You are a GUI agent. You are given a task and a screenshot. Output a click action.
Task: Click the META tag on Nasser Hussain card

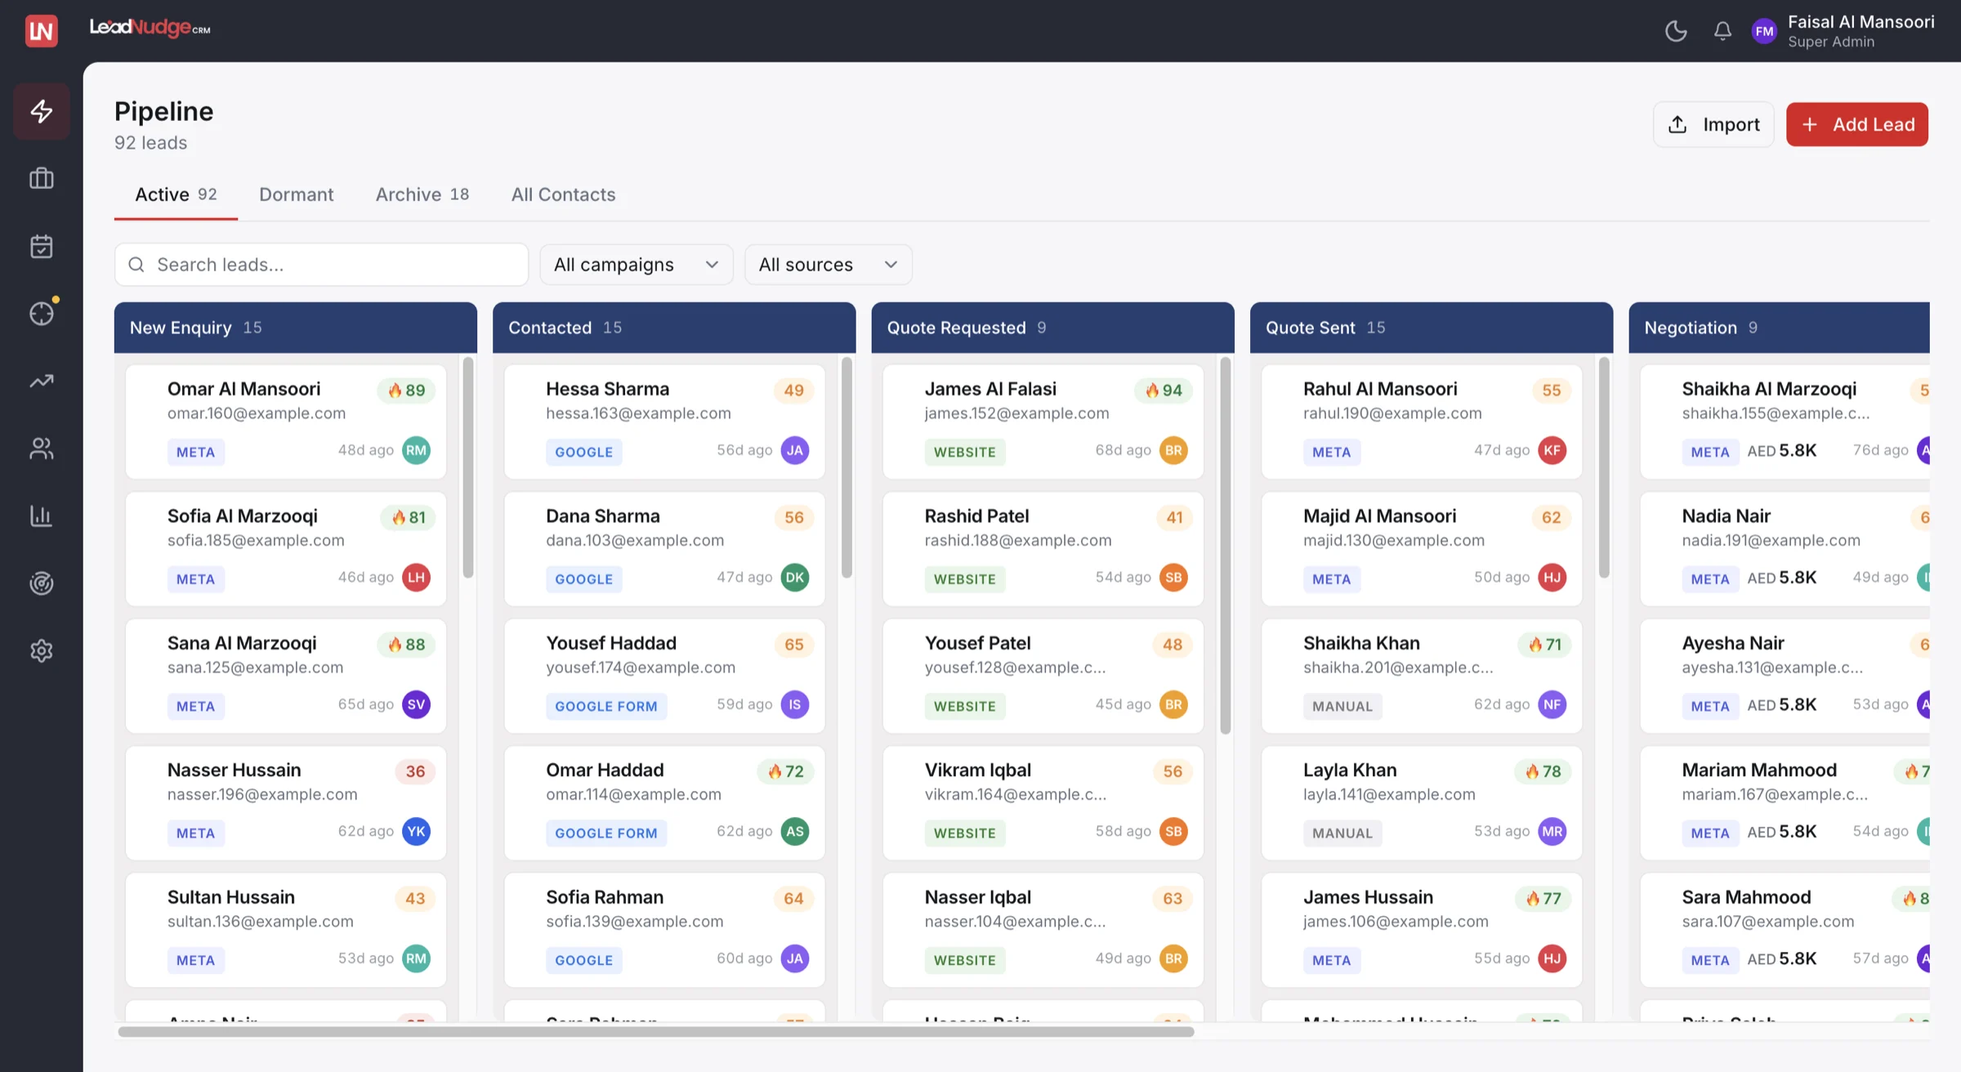(x=196, y=833)
